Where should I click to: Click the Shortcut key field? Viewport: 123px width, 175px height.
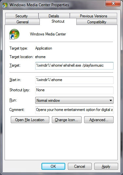(x=74, y=90)
